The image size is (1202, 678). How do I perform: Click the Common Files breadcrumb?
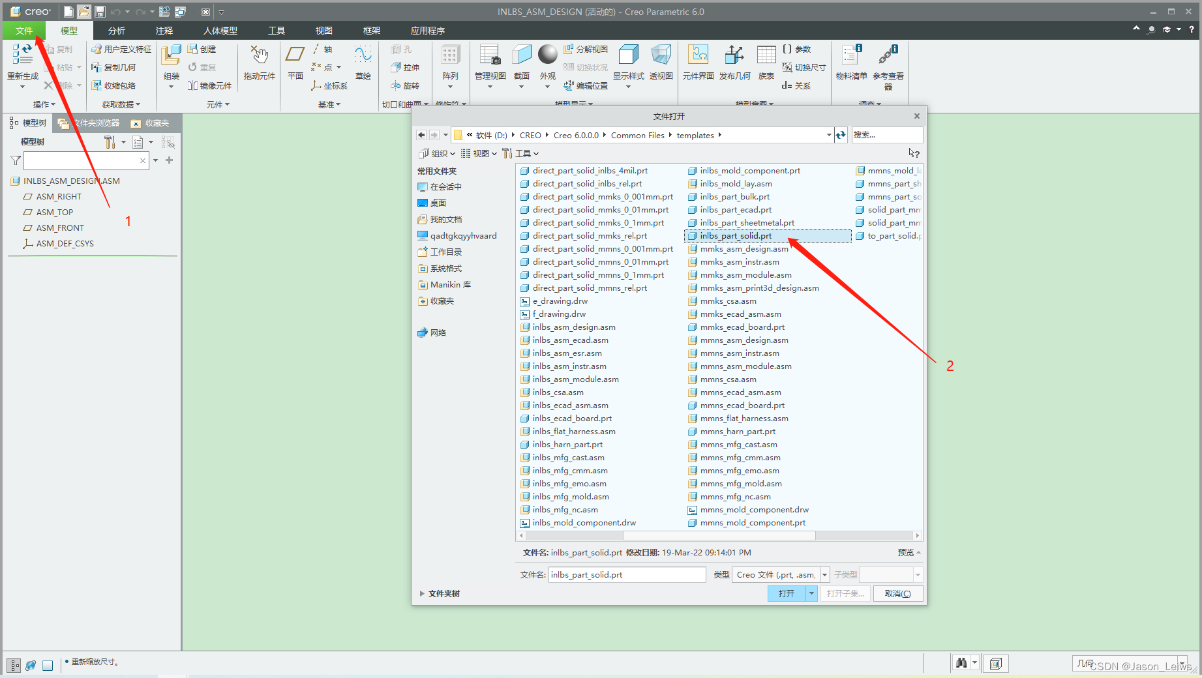click(x=637, y=135)
